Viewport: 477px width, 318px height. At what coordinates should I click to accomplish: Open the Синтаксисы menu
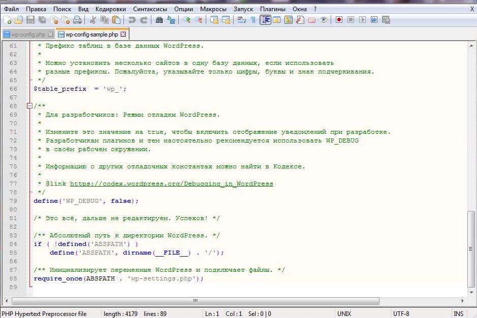[151, 9]
